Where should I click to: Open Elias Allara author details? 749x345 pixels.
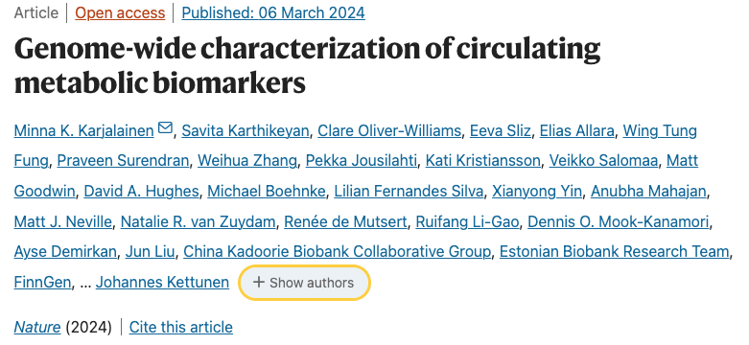tap(576, 130)
